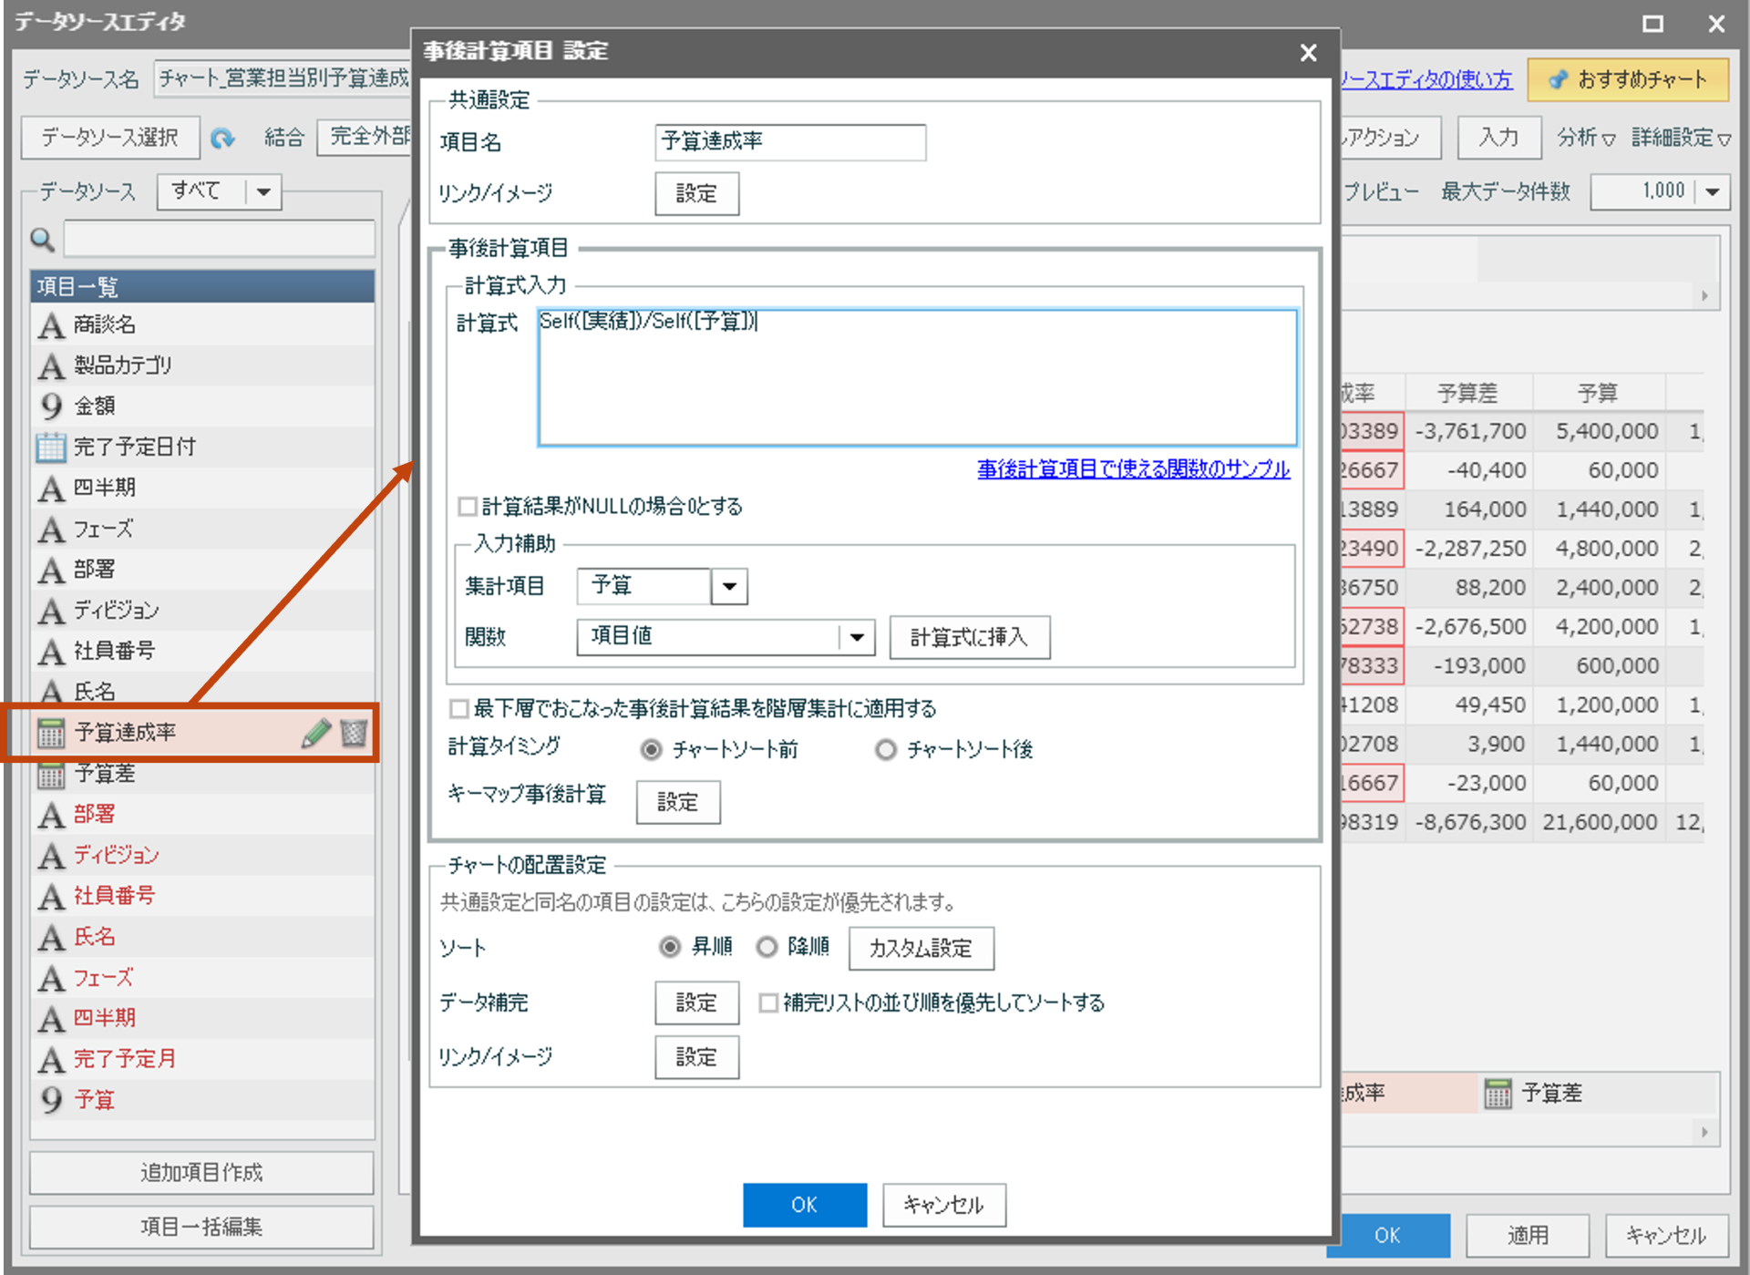Select チャートソート後 radio button
Image resolution: width=1750 pixels, height=1275 pixels.
point(885,749)
